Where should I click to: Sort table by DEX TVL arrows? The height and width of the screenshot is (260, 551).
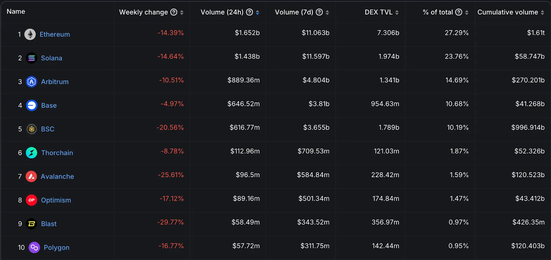click(397, 13)
